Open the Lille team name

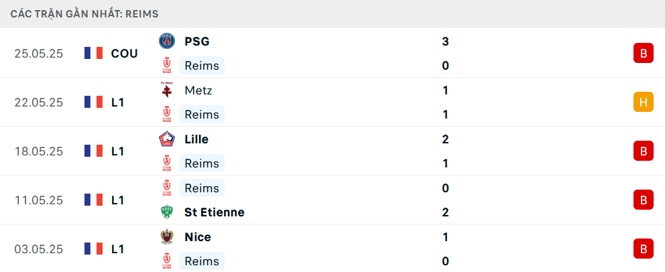coord(197,139)
